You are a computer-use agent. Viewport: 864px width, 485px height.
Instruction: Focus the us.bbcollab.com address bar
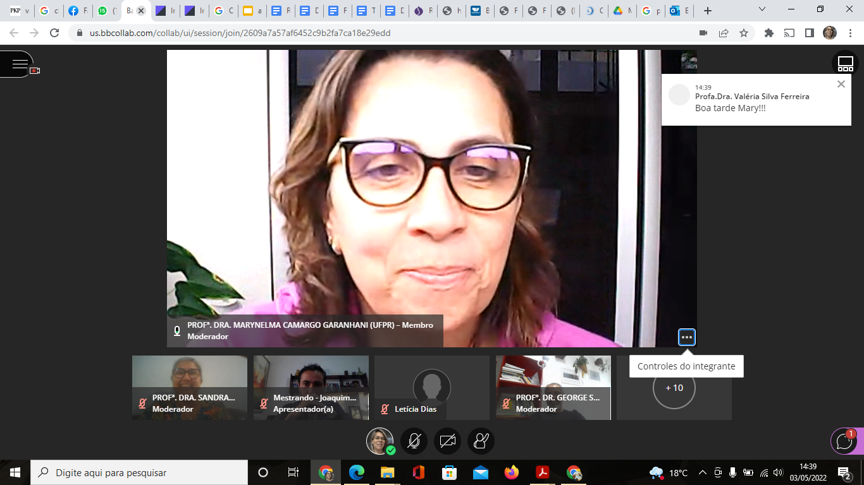point(380,33)
